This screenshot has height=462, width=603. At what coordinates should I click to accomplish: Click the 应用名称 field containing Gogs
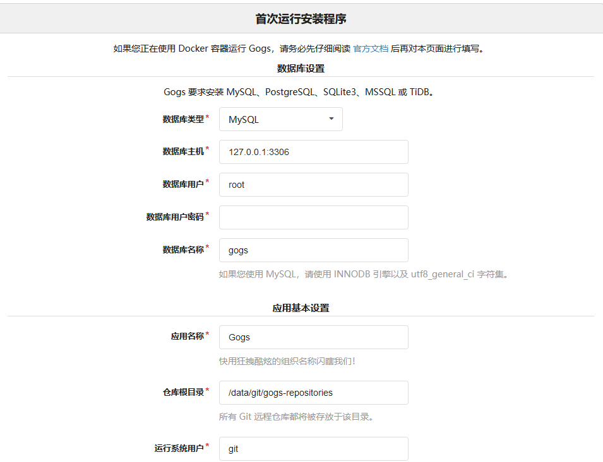point(313,337)
